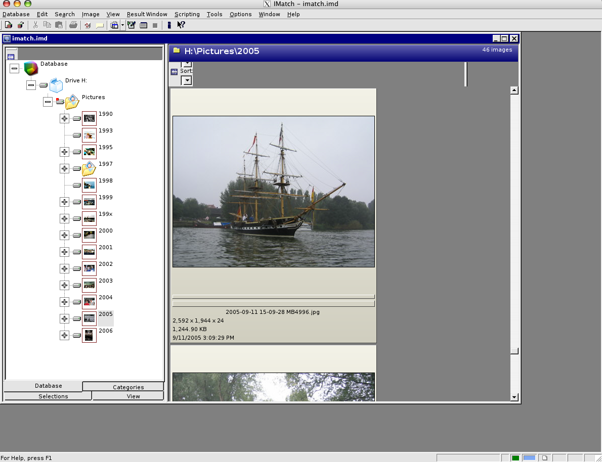Expand the 1999 folder node
Viewport: 602px width, 462px height.
(x=65, y=202)
